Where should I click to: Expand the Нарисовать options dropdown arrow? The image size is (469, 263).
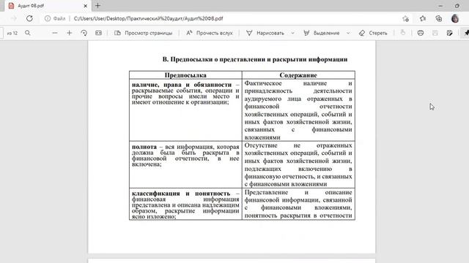292,33
